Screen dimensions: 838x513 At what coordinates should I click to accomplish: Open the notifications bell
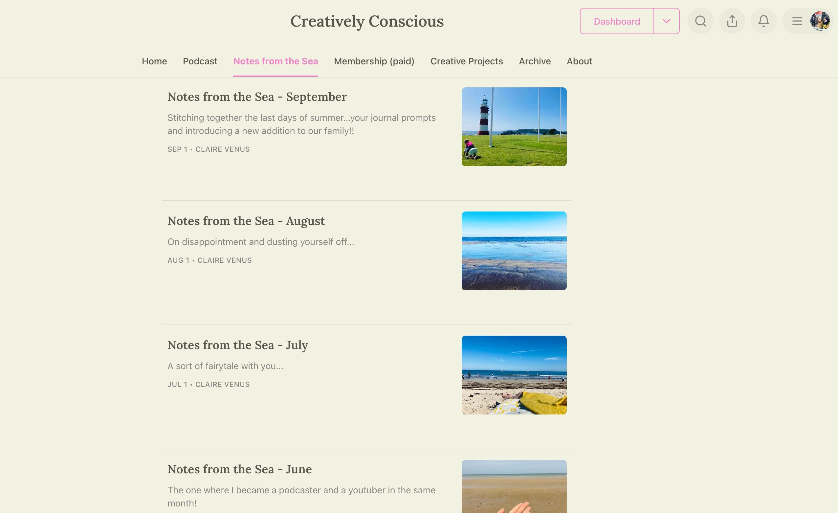point(763,21)
